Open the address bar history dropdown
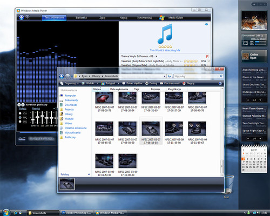The width and height of the screenshot is (270, 216). coord(165,76)
